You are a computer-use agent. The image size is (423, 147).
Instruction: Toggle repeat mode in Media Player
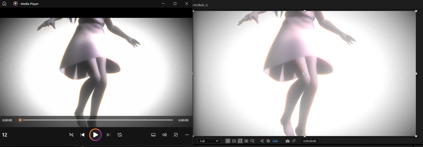click(120, 135)
